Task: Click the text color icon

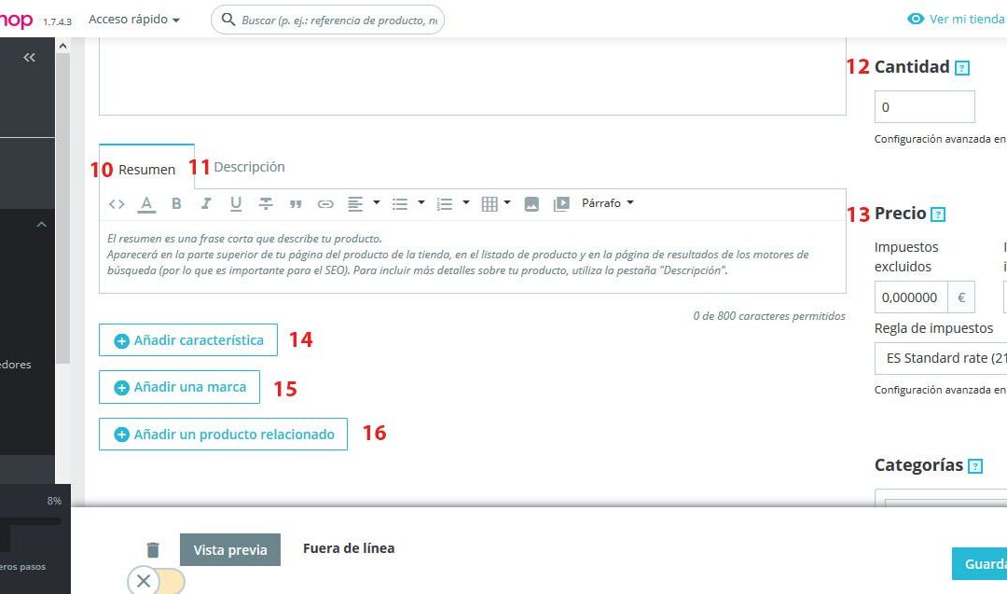Action: (146, 203)
